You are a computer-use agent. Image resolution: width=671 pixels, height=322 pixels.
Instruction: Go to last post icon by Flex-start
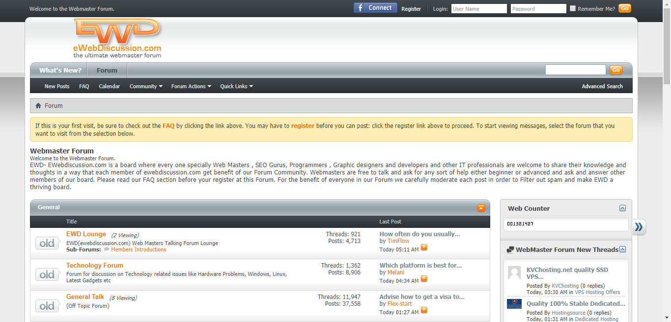coord(424,310)
